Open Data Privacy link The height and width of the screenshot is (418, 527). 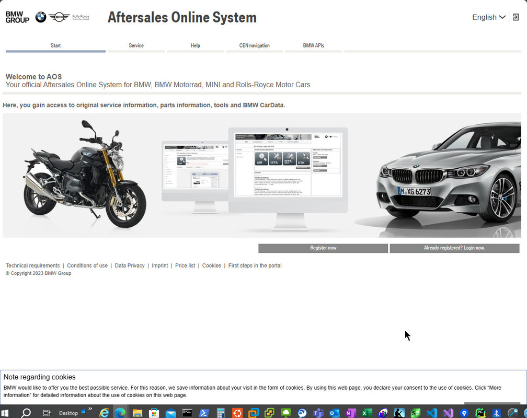[x=130, y=265]
